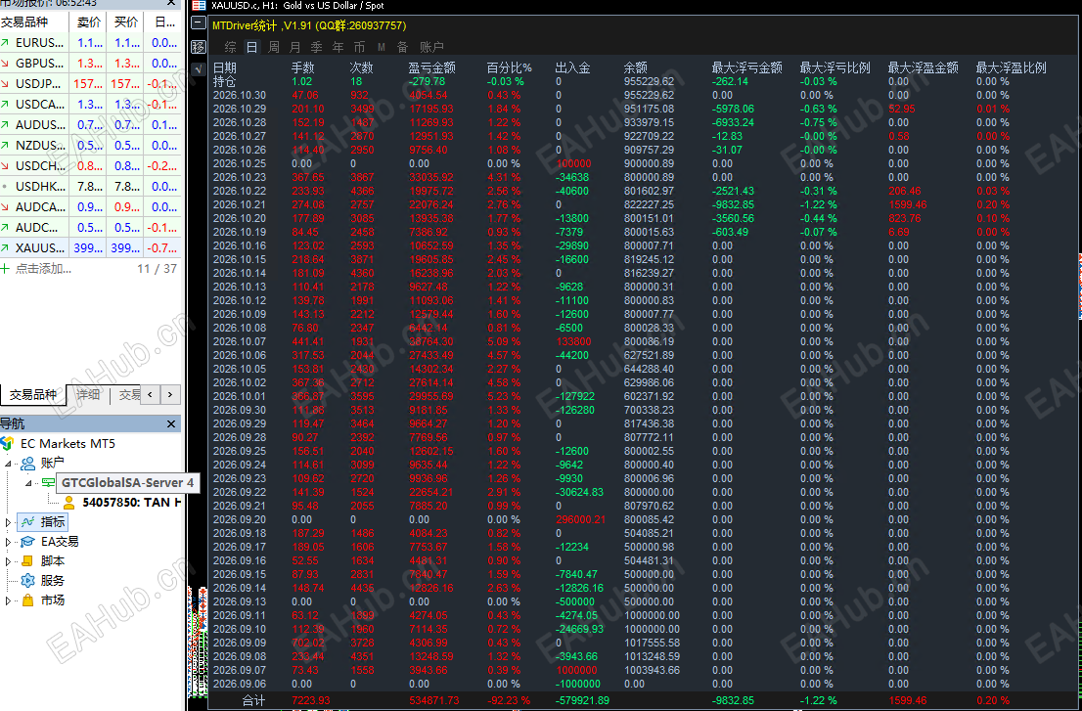Image resolution: width=1082 pixels, height=711 pixels.
Task: Select the 月 monthly statistics tab
Action: [x=295, y=47]
